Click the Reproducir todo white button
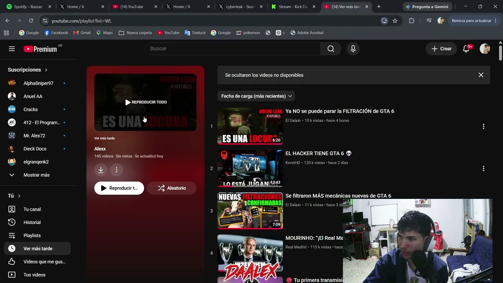503x283 pixels. click(119, 188)
